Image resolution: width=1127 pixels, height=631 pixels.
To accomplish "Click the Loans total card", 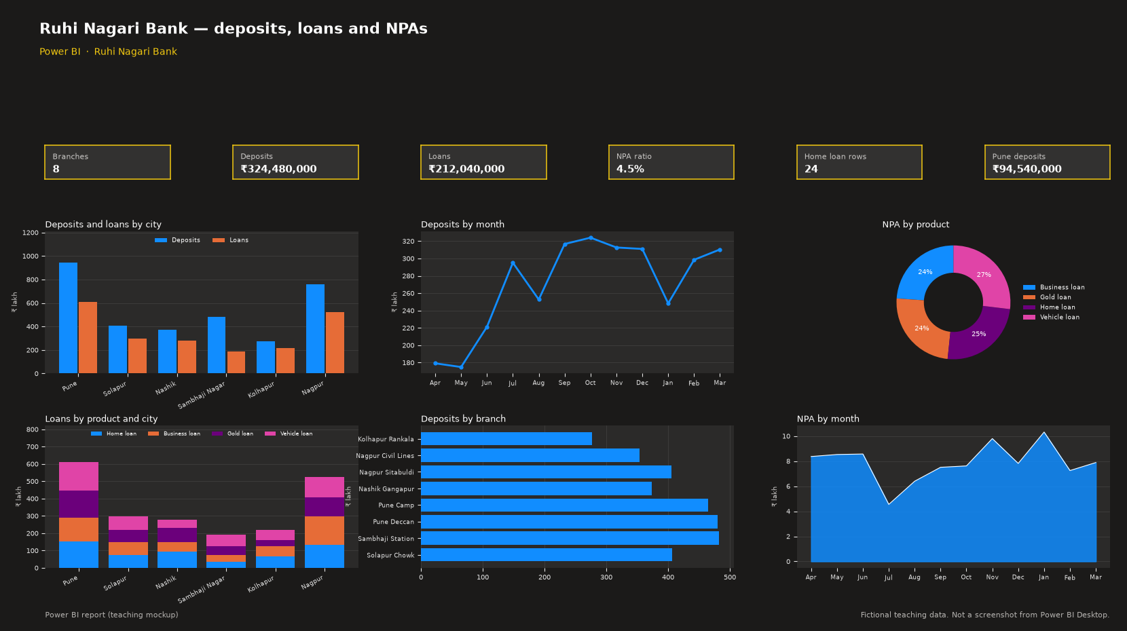I will (483, 162).
